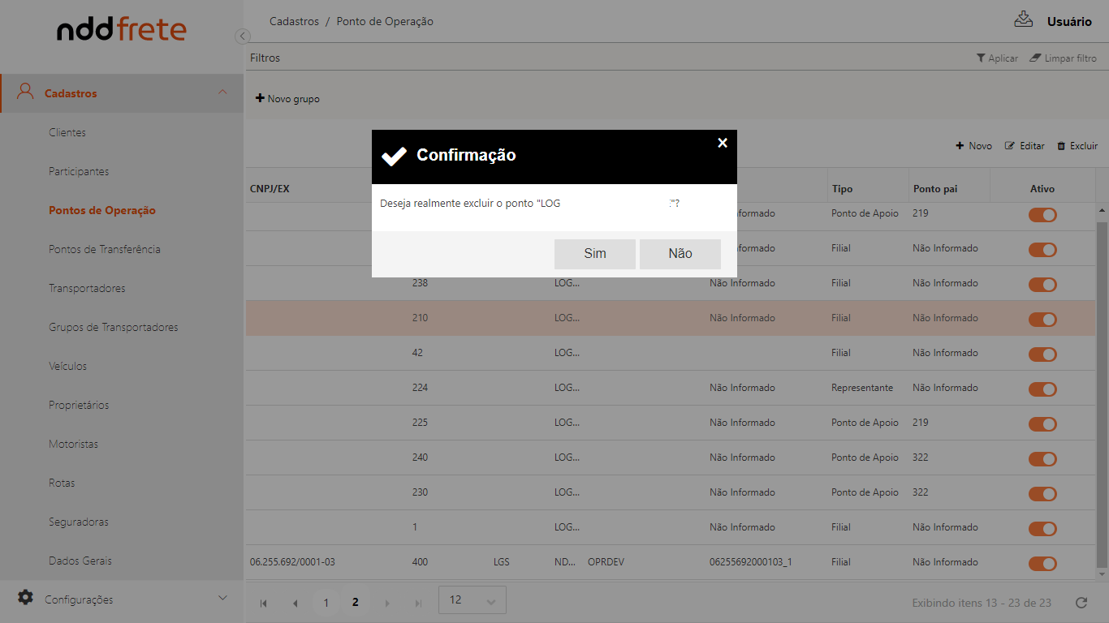1109x623 pixels.
Task: Collapse the sidebar using the arrow icon
Action: pos(242,36)
